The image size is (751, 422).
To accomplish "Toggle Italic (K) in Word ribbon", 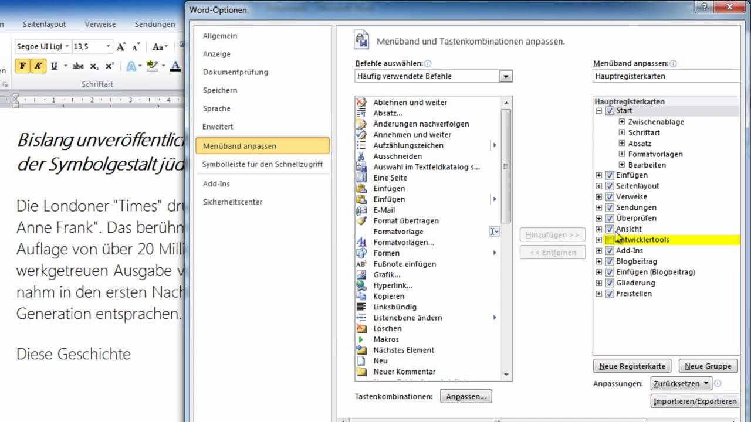I will 38,66.
